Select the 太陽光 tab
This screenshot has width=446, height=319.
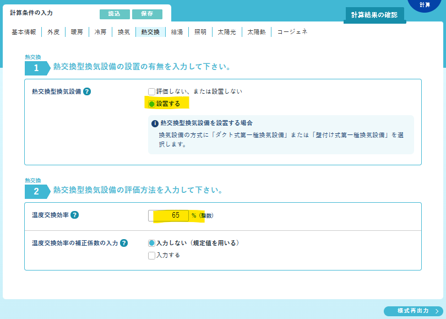tap(226, 32)
